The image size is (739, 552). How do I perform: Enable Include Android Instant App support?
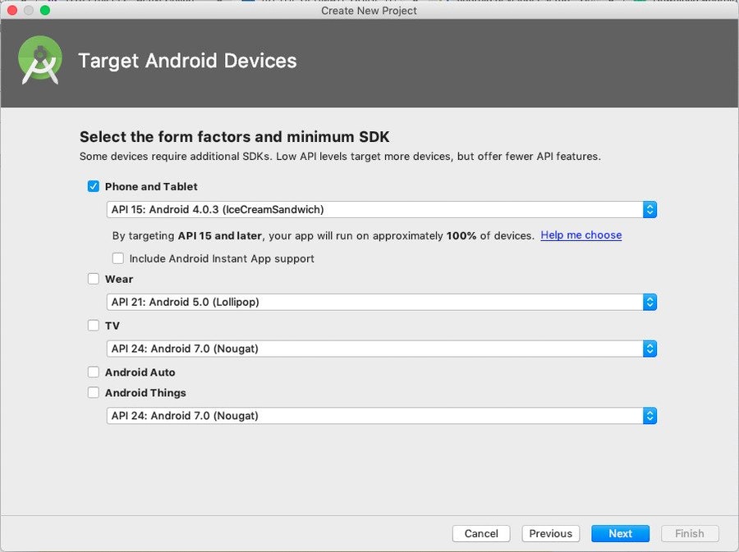(x=118, y=258)
